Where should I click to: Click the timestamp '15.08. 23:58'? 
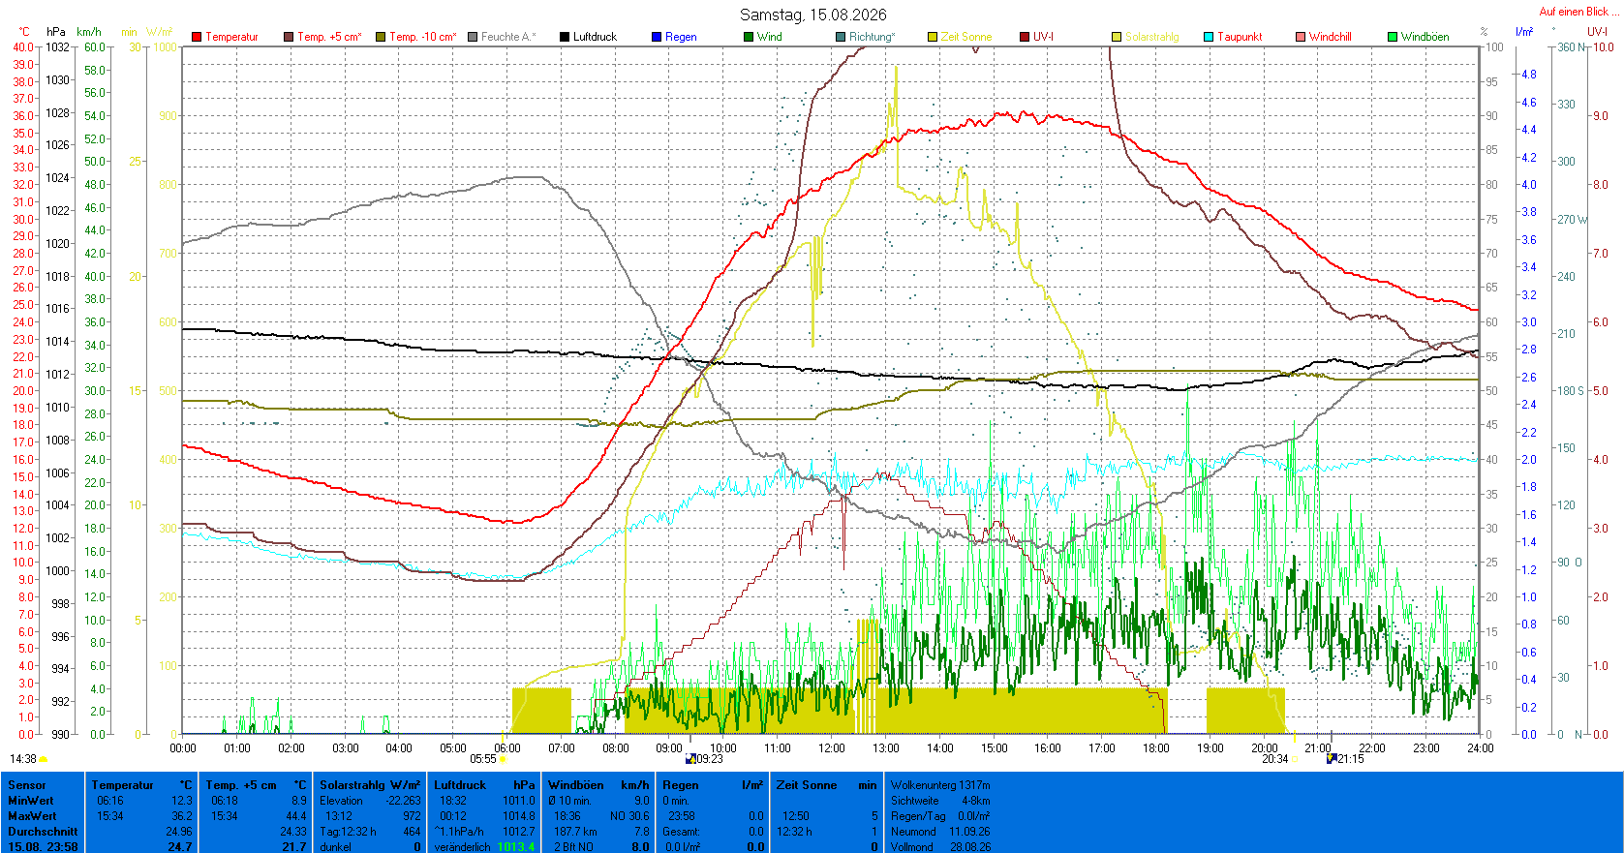[43, 847]
